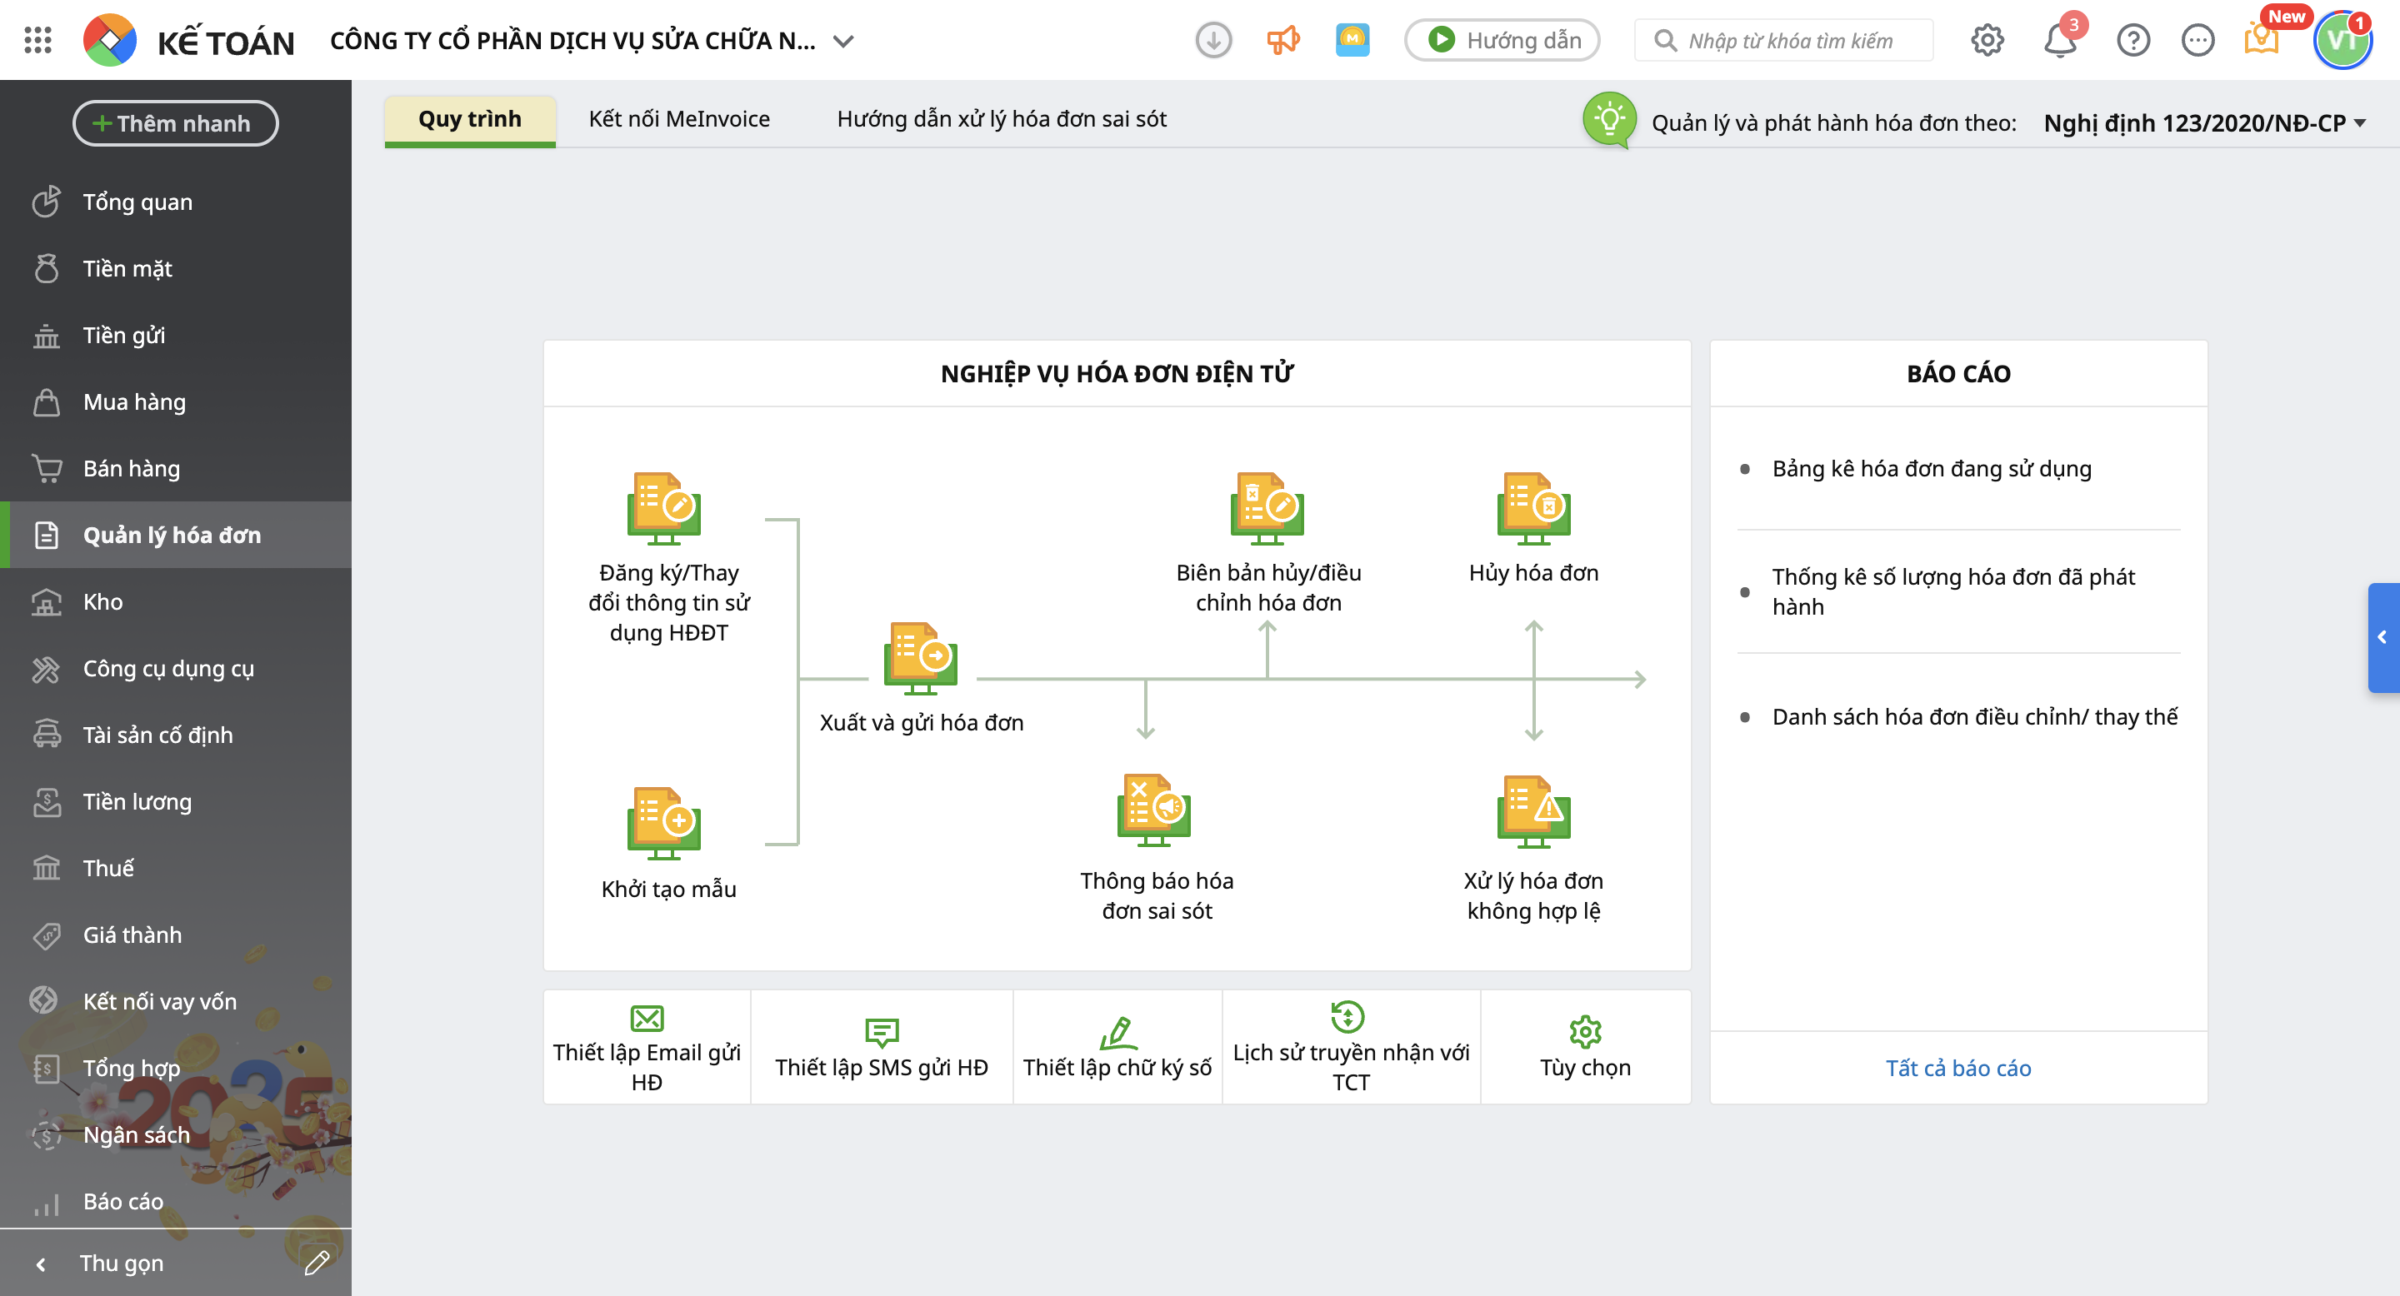Screen dimensions: 2400x1296
Task: Open notifications bell icon
Action: 2059,41
